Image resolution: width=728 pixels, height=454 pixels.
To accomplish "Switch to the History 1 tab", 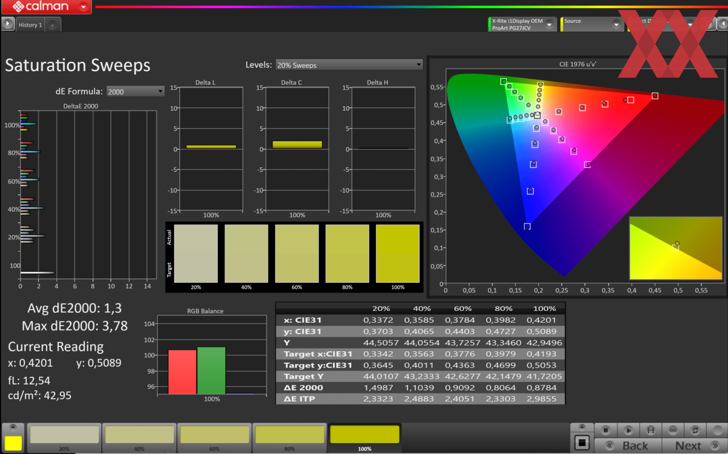I will 30,25.
